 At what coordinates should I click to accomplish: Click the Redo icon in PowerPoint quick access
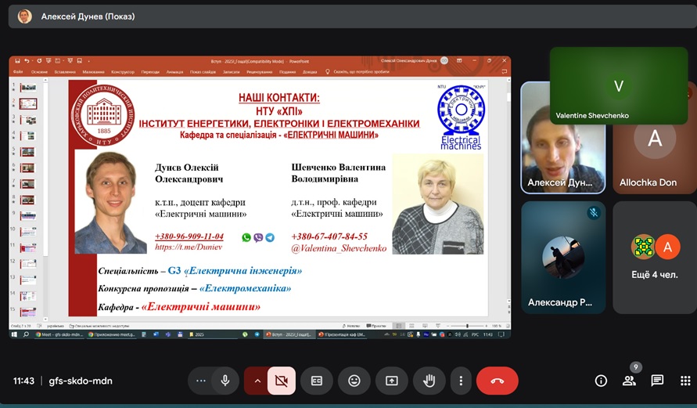(x=39, y=61)
